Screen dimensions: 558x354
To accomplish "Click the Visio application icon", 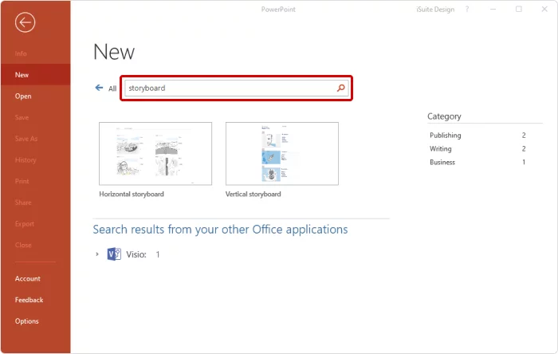I will tap(113, 254).
